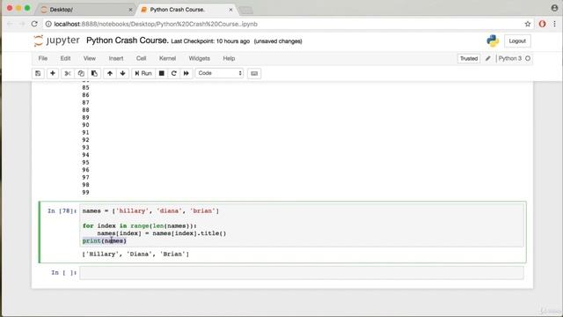This screenshot has width=563, height=317.
Task: Save notebook with the floppy disk icon
Action: (x=38, y=73)
